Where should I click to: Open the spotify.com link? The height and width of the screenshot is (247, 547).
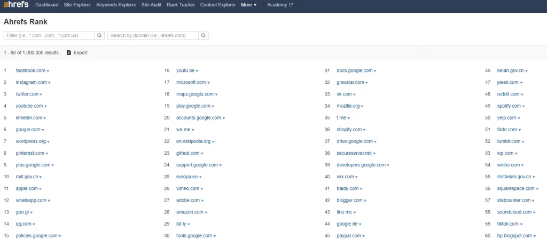tap(509, 106)
